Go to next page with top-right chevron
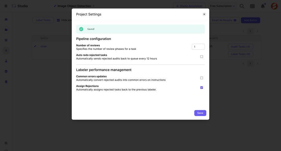Image resolution: width=281 pixels, height=151 pixels. click(257, 31)
